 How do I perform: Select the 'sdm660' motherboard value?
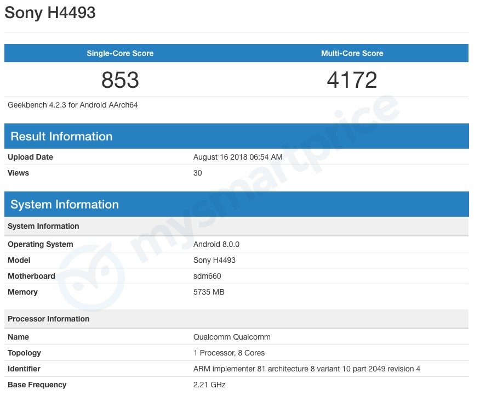(207, 276)
